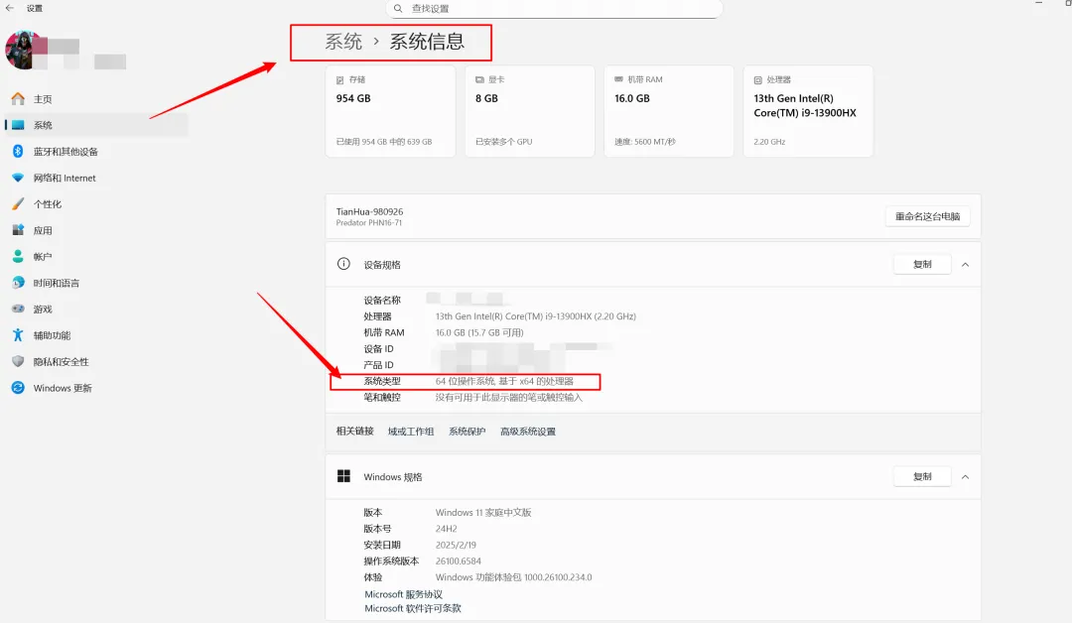Open Microsoft Services Agreement (服务协议) link

click(x=403, y=594)
